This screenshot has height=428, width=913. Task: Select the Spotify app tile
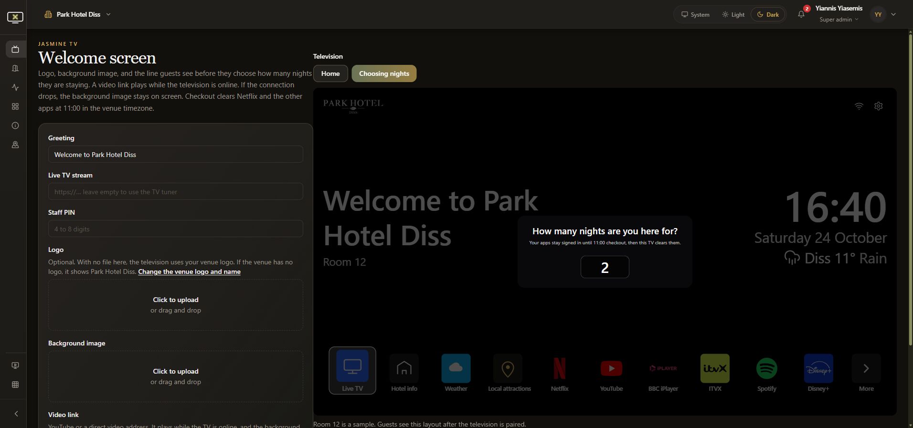tap(766, 373)
